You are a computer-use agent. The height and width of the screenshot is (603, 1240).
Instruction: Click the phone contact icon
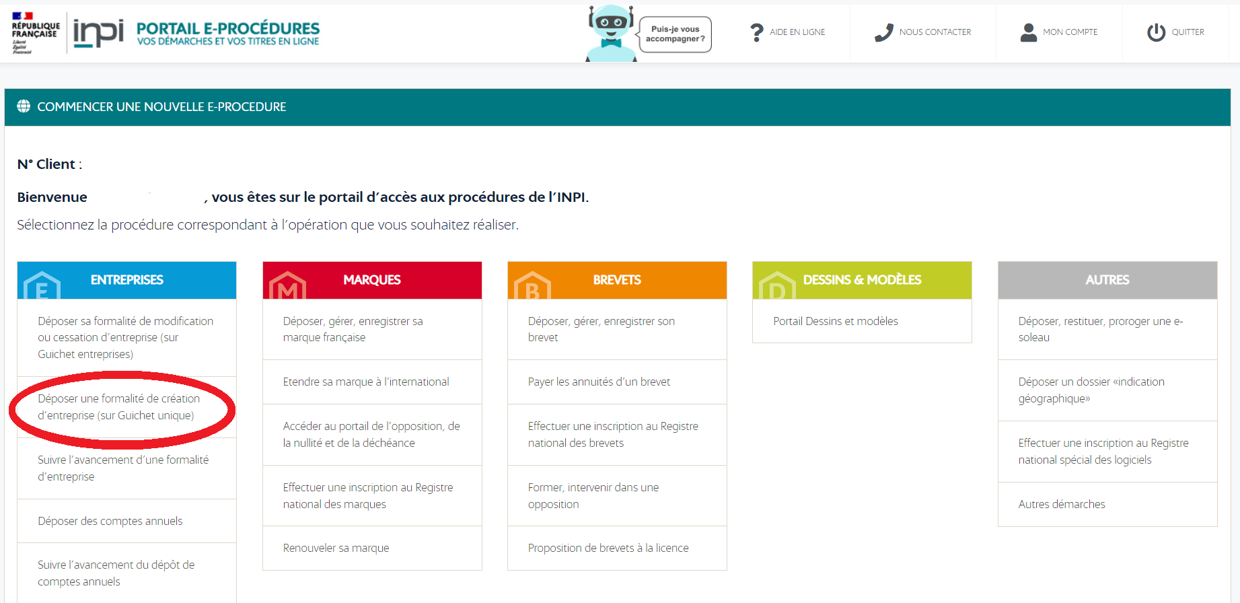(x=883, y=32)
